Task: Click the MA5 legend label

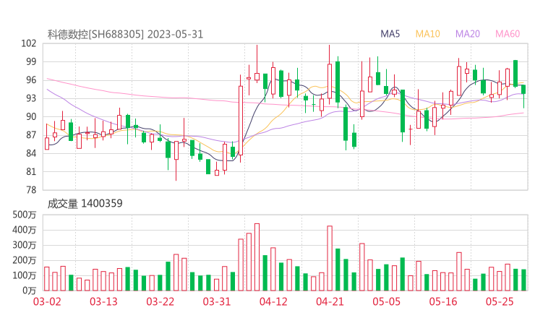Action: [390, 34]
